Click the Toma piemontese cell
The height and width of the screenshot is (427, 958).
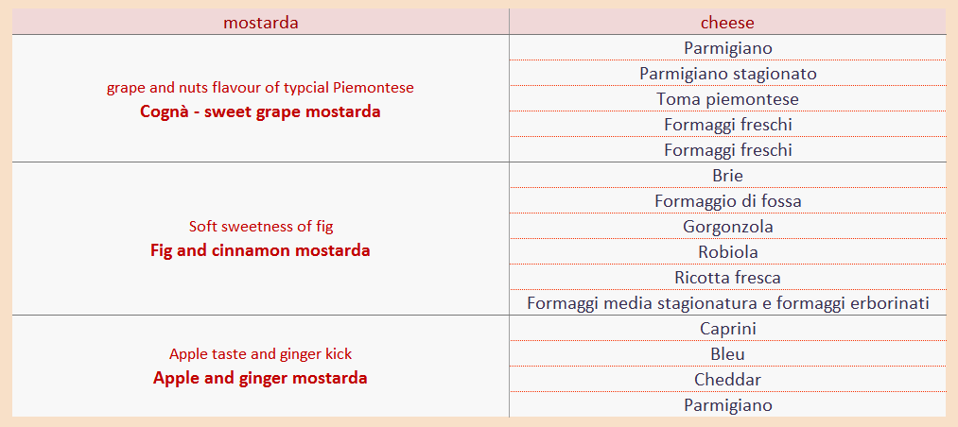[x=727, y=99]
